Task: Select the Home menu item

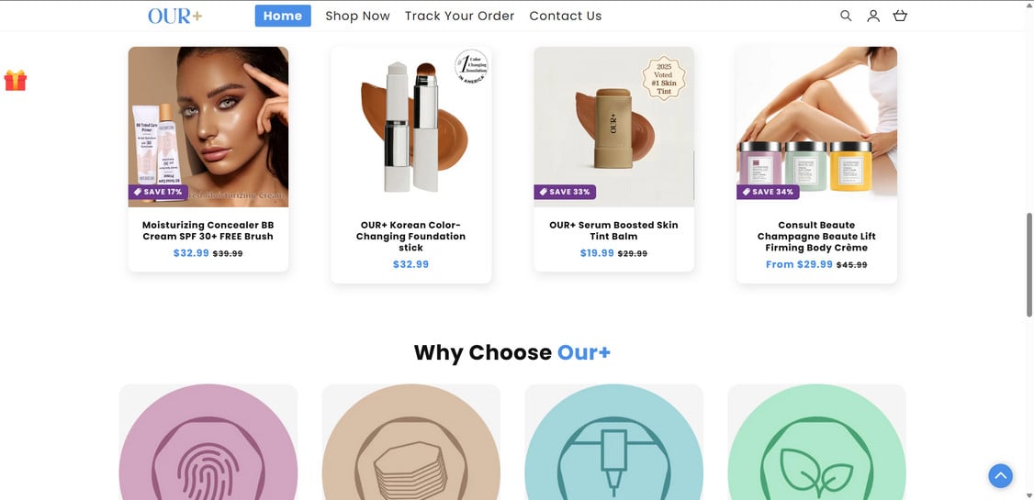Action: (283, 16)
